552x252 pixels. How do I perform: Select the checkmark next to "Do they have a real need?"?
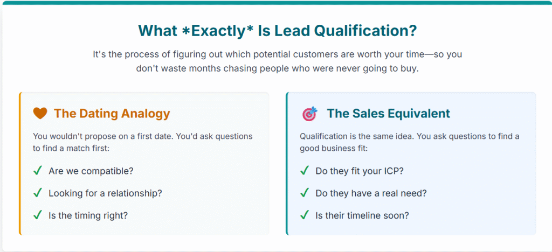pos(305,193)
